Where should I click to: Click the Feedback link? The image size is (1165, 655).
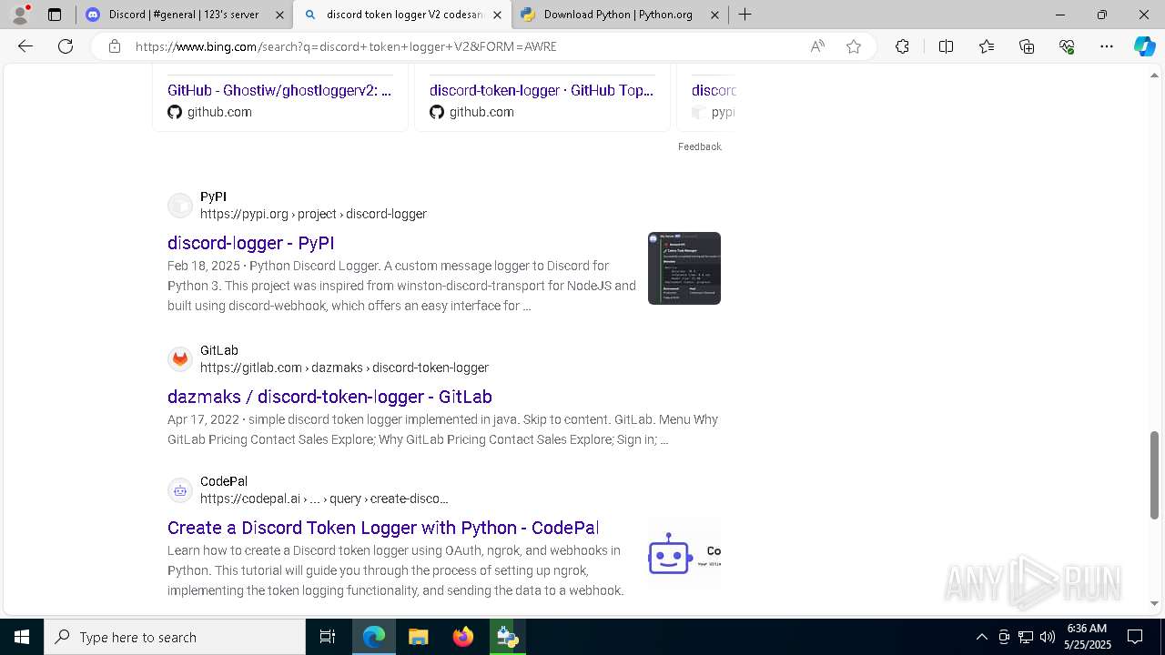699,146
